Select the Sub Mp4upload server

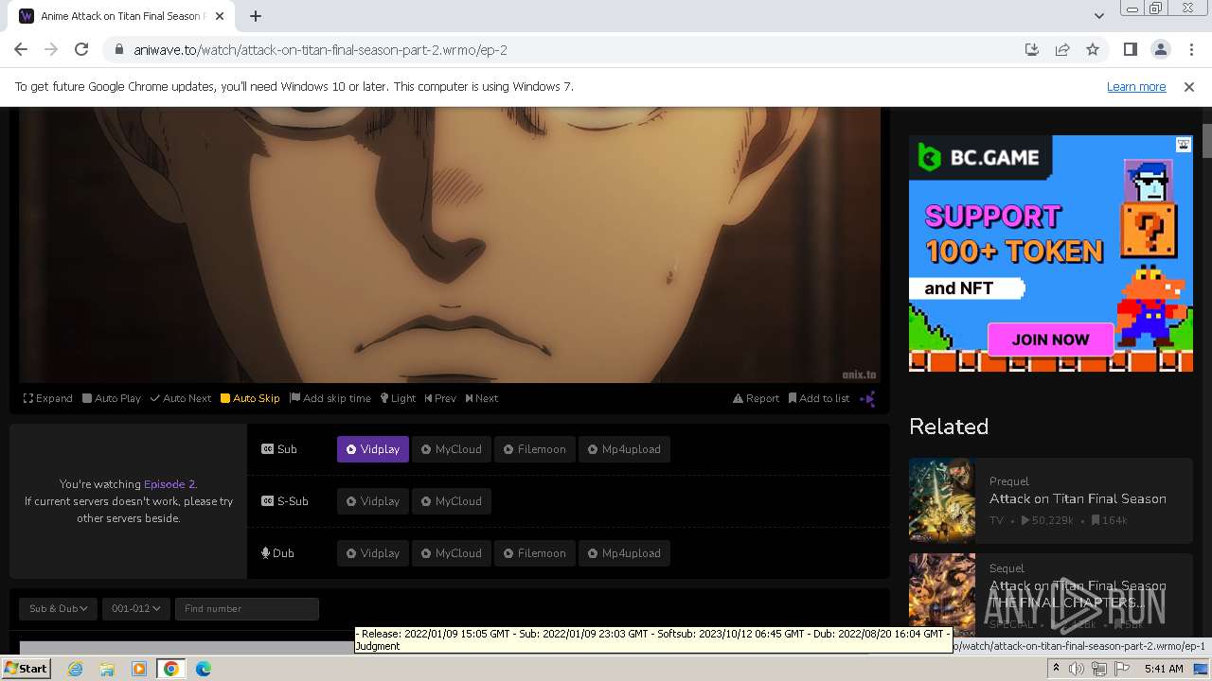(x=625, y=449)
